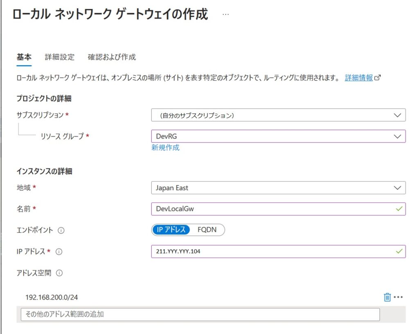Click the 新規作成 link under resource group
Viewport: 419px width, 334px height.
tap(165, 148)
